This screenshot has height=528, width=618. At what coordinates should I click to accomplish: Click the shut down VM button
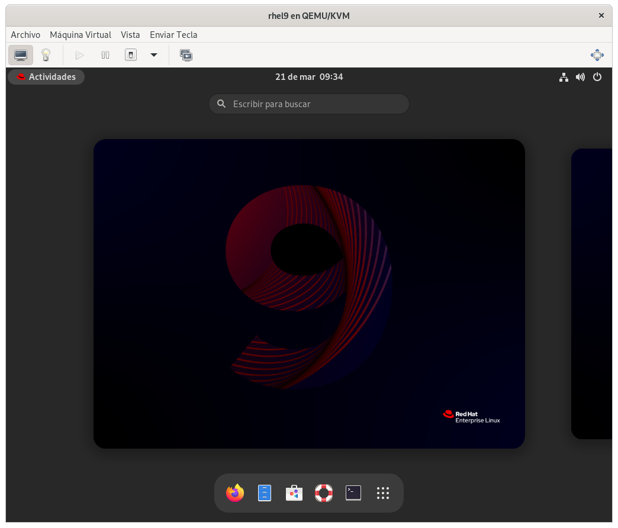131,55
